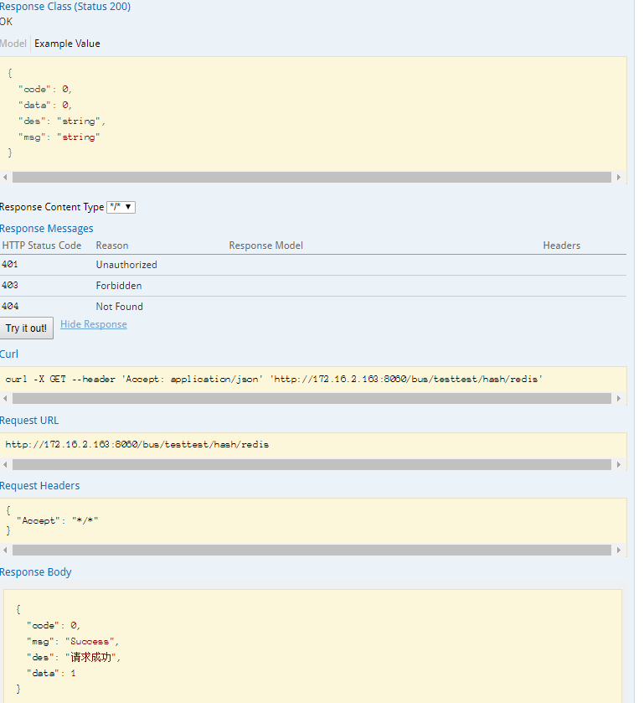Click the "msg": "Success" line in Response Body
644x703 pixels.
tap(73, 642)
